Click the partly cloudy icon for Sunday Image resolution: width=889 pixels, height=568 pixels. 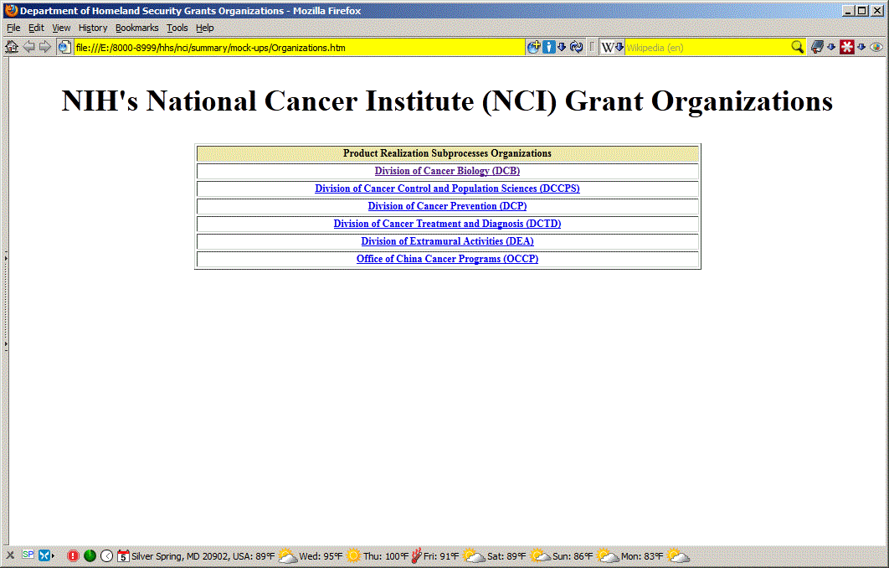click(607, 555)
